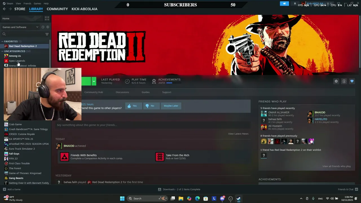This screenshot has height=203, width=361.
Task: Click the library search magnifier icon
Action: point(4,34)
